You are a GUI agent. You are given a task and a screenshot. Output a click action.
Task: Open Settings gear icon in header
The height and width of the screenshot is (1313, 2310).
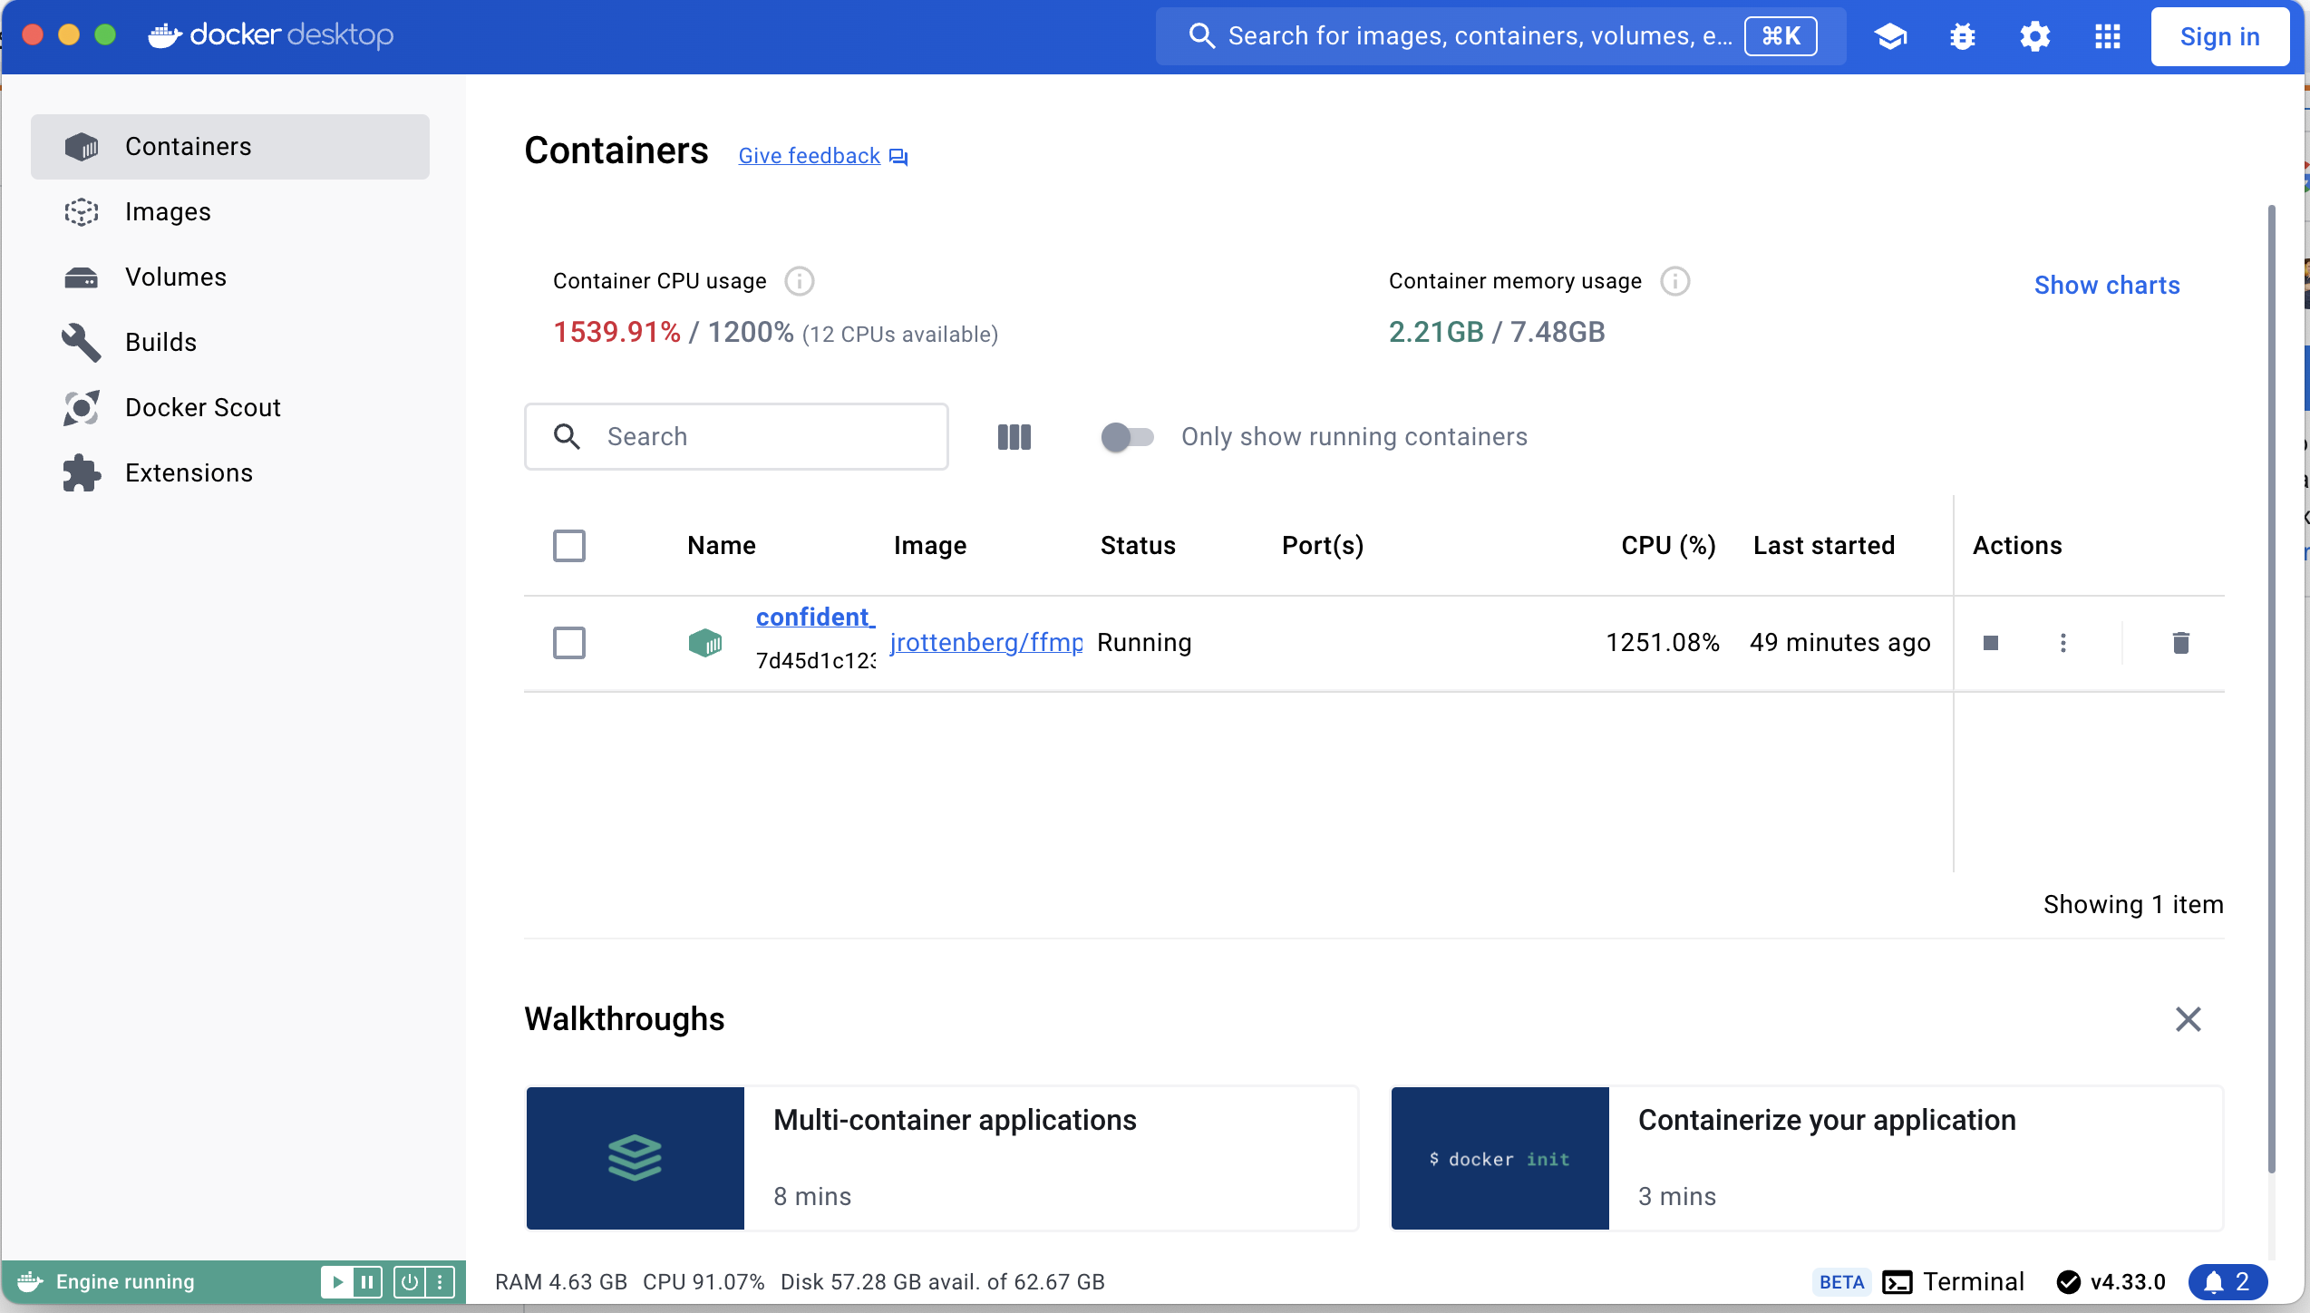pos(2035,36)
